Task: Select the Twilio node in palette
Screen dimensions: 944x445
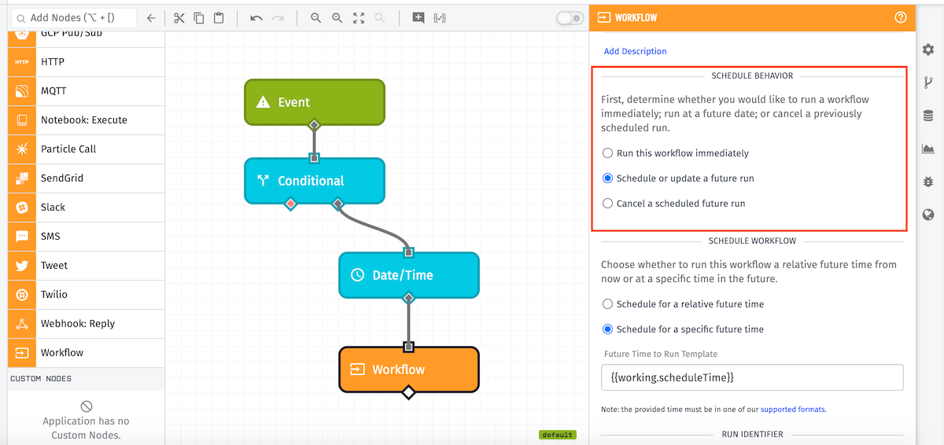Action: pos(86,295)
